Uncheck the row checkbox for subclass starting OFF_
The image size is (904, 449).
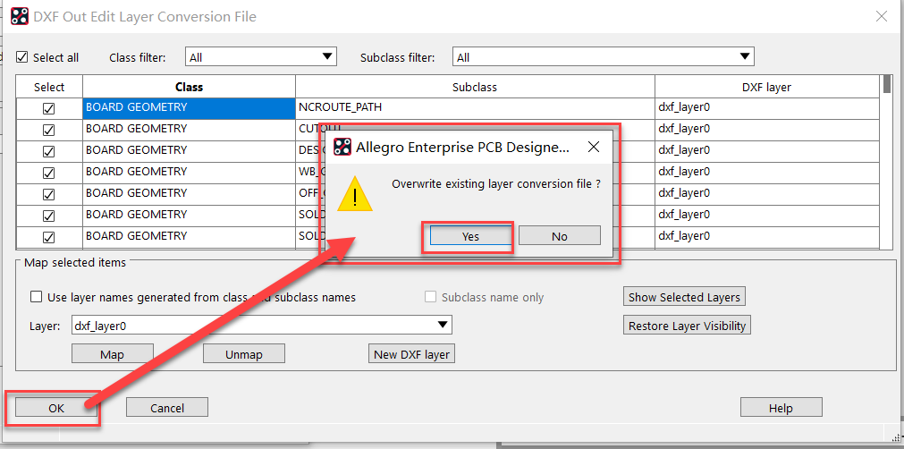49,194
